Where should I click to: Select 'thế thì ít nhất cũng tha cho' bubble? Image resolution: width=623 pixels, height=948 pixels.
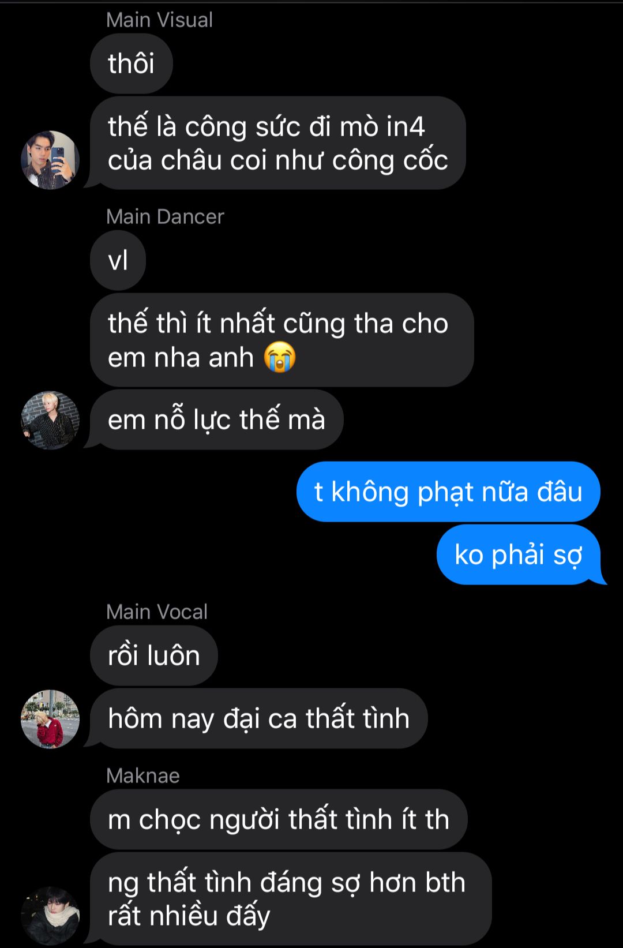coord(282,340)
